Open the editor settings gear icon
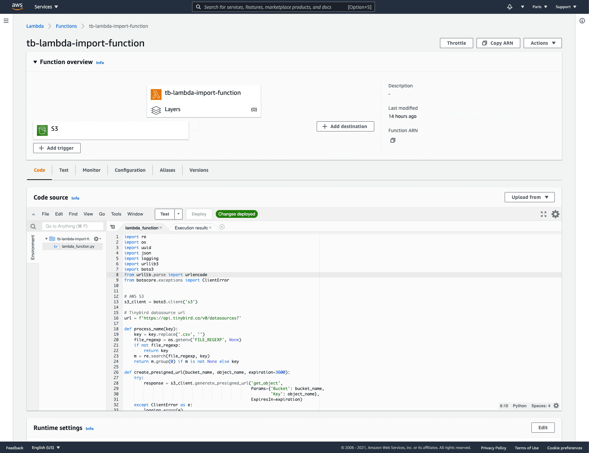The width and height of the screenshot is (589, 453). pyautogui.click(x=555, y=214)
